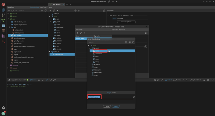
Task: Click Deploy in bottom toolbar
Action: (x=33, y=80)
